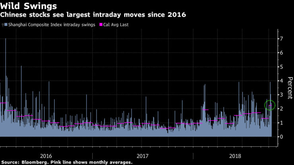Click the Percent axis title
This screenshot has width=294, height=165.
[290, 88]
